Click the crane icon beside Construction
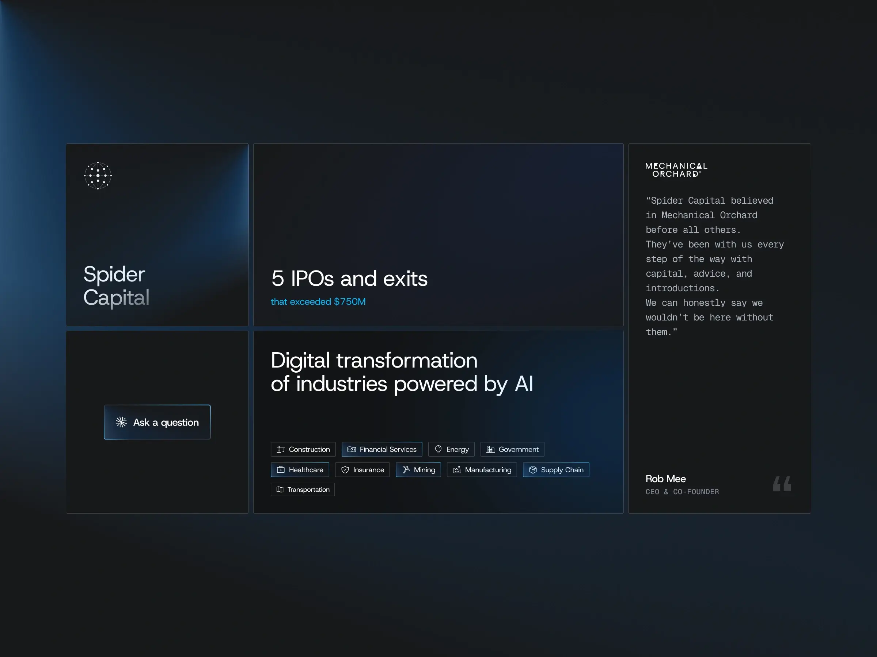Image resolution: width=877 pixels, height=657 pixels. point(281,449)
